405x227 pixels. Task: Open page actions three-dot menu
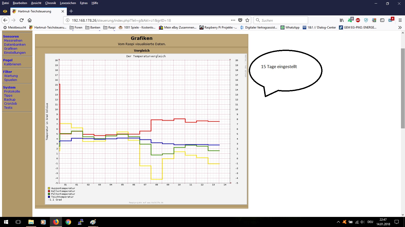[233, 20]
